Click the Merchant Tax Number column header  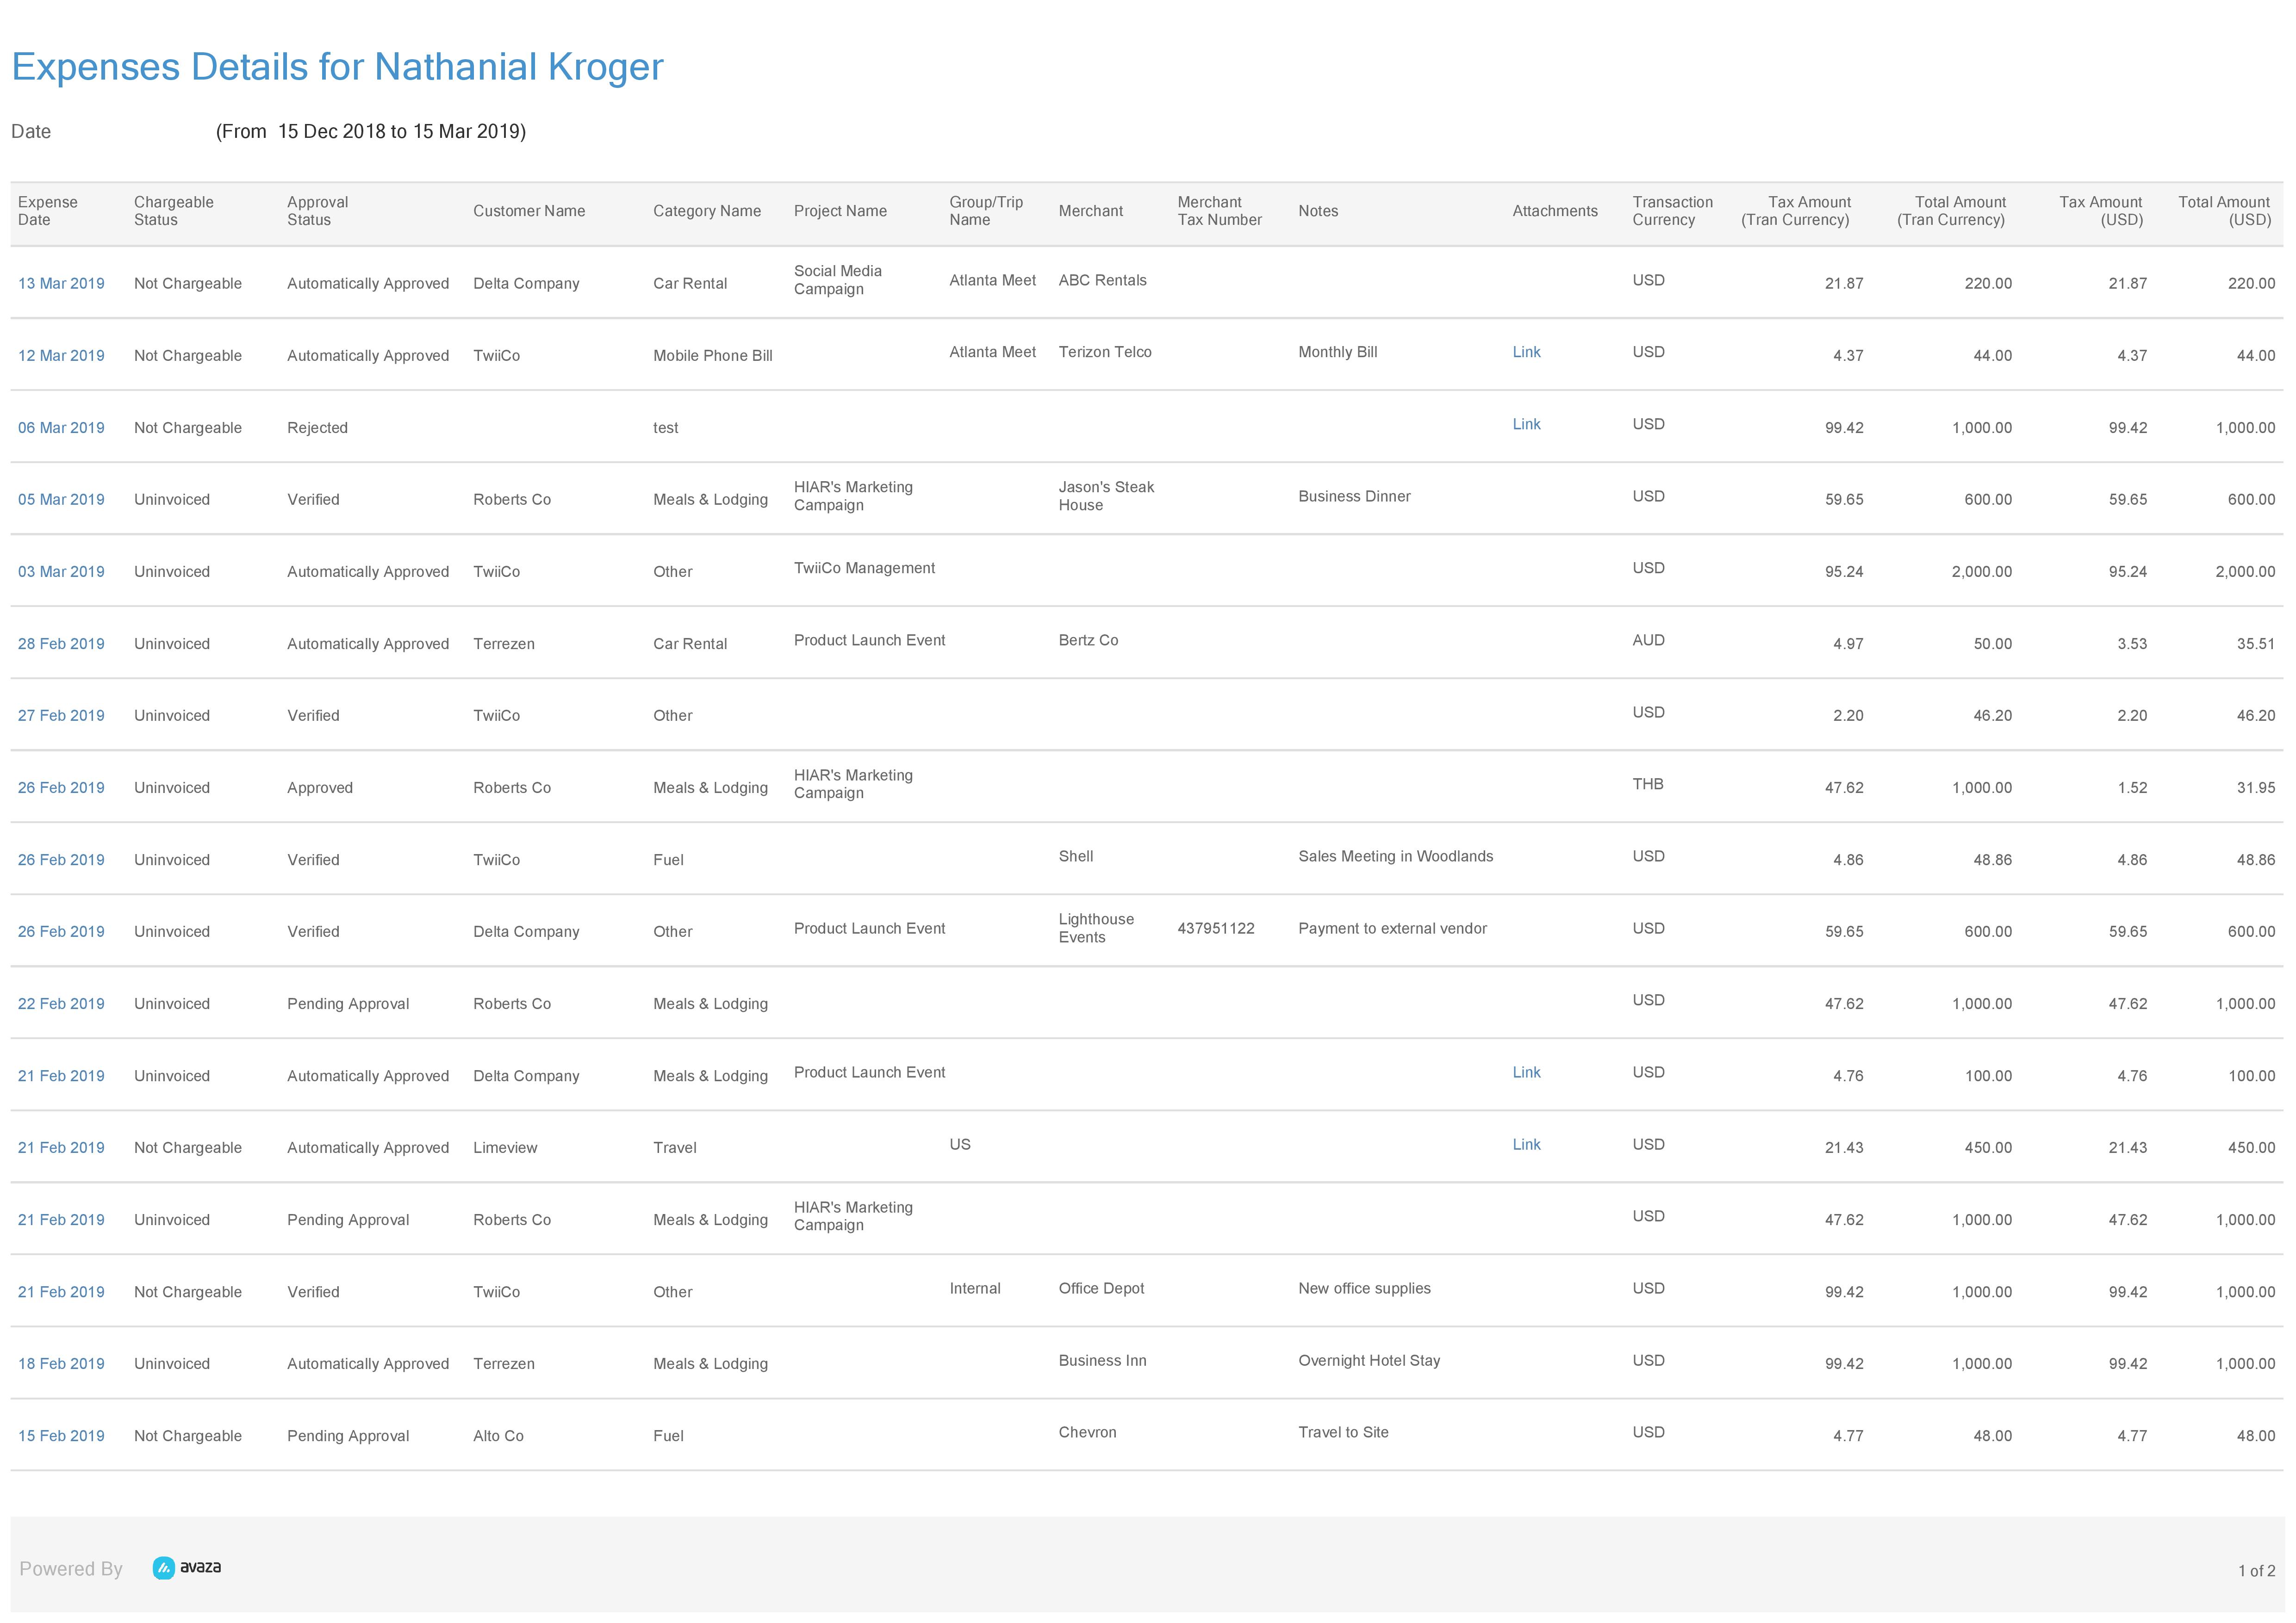tap(1219, 211)
